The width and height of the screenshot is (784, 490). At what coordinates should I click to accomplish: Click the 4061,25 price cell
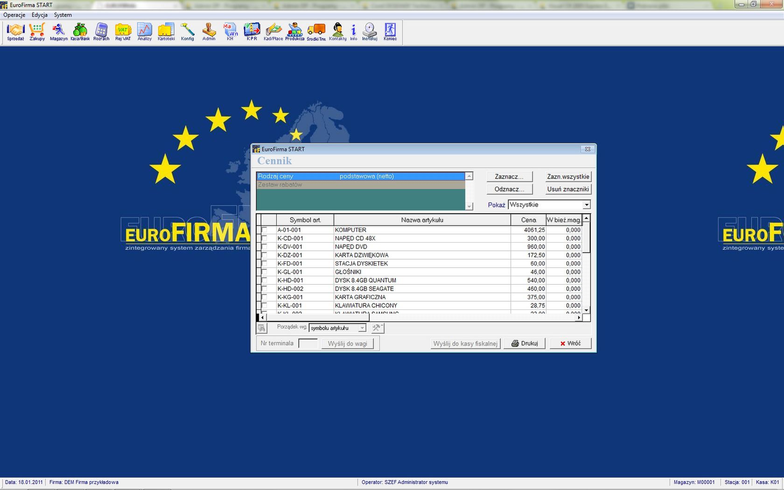pos(528,230)
